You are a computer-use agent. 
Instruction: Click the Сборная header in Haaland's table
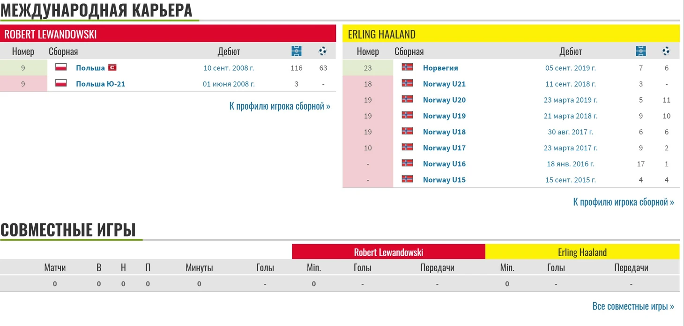[409, 51]
